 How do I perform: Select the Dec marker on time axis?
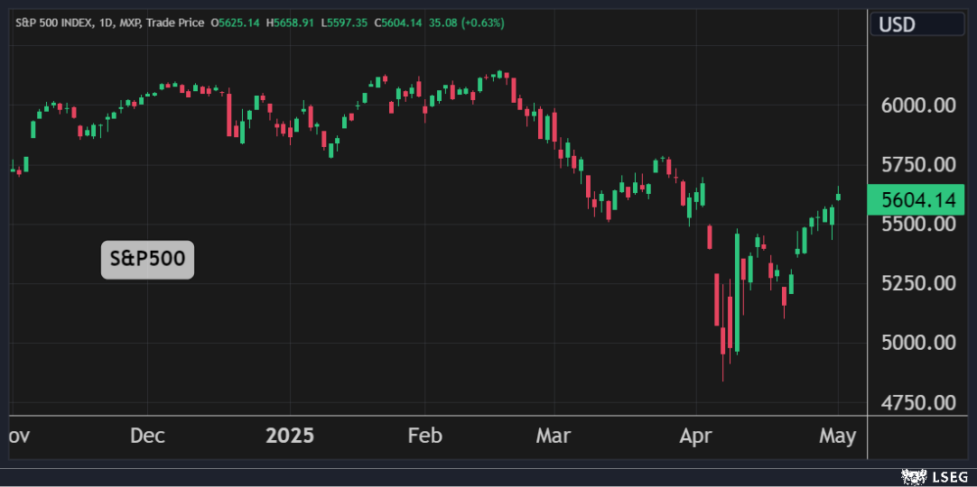click(x=147, y=436)
